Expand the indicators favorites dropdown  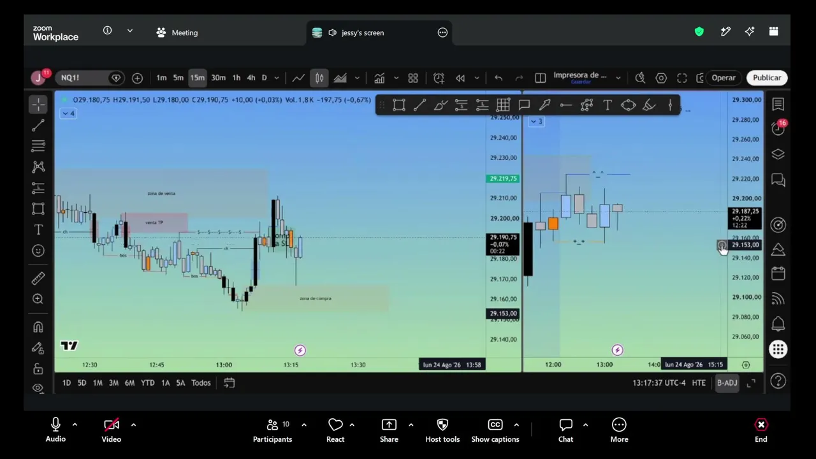tap(396, 78)
